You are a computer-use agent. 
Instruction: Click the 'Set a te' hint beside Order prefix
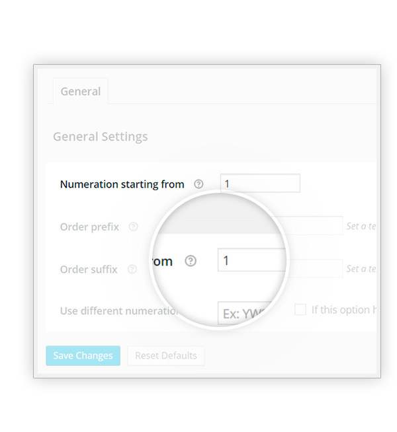(x=361, y=227)
